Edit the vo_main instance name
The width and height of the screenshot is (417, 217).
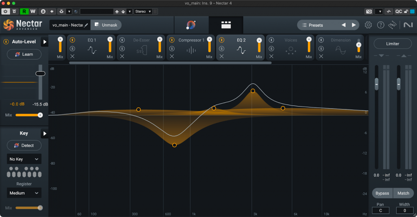(x=86, y=25)
